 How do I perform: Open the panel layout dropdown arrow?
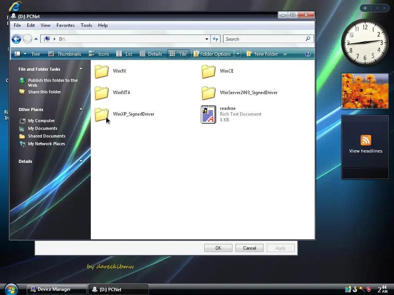25,54
